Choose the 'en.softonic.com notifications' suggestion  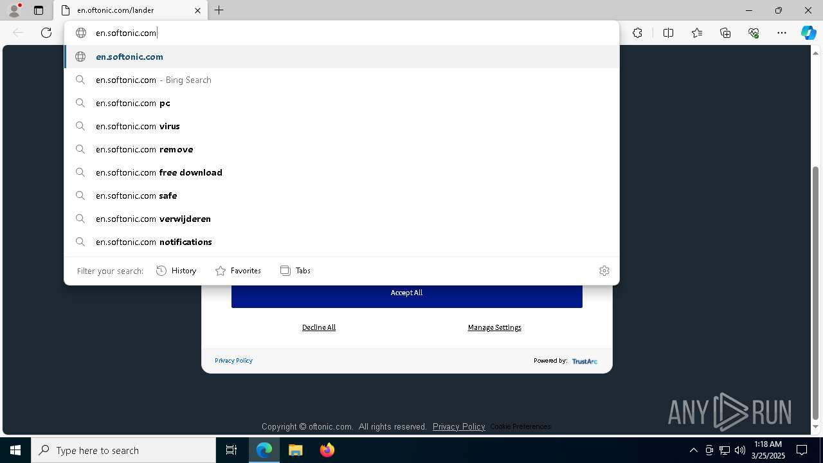[x=341, y=242]
